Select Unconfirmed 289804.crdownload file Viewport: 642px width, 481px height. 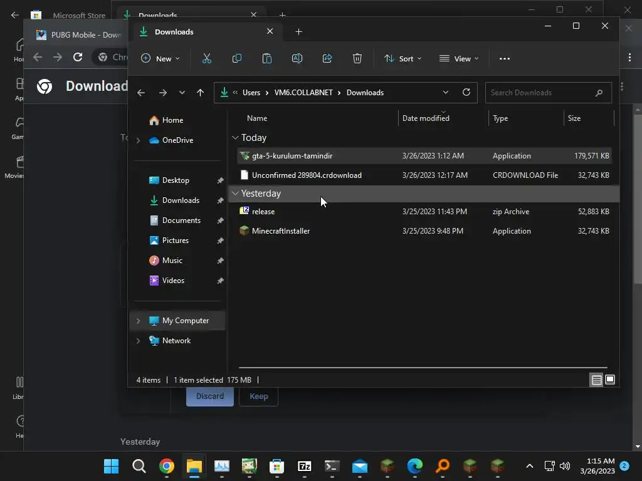pyautogui.click(x=424, y=175)
